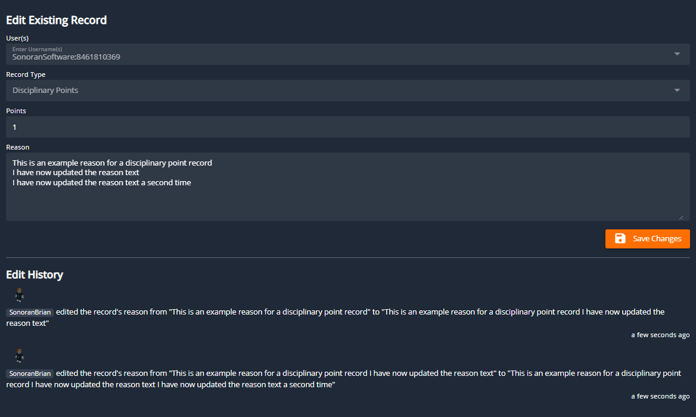Click the Points field label

[16, 111]
